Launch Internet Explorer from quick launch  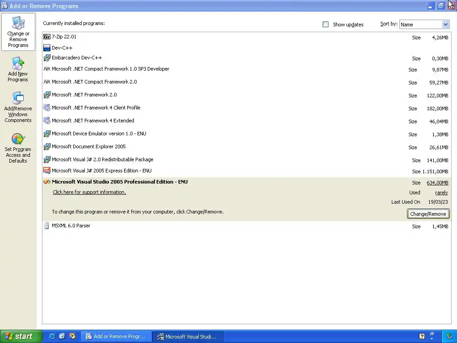coord(52,336)
